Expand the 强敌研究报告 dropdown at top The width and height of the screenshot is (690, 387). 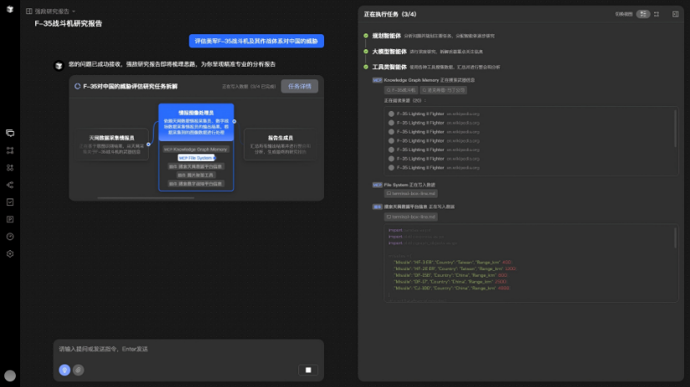pyautogui.click(x=52, y=12)
